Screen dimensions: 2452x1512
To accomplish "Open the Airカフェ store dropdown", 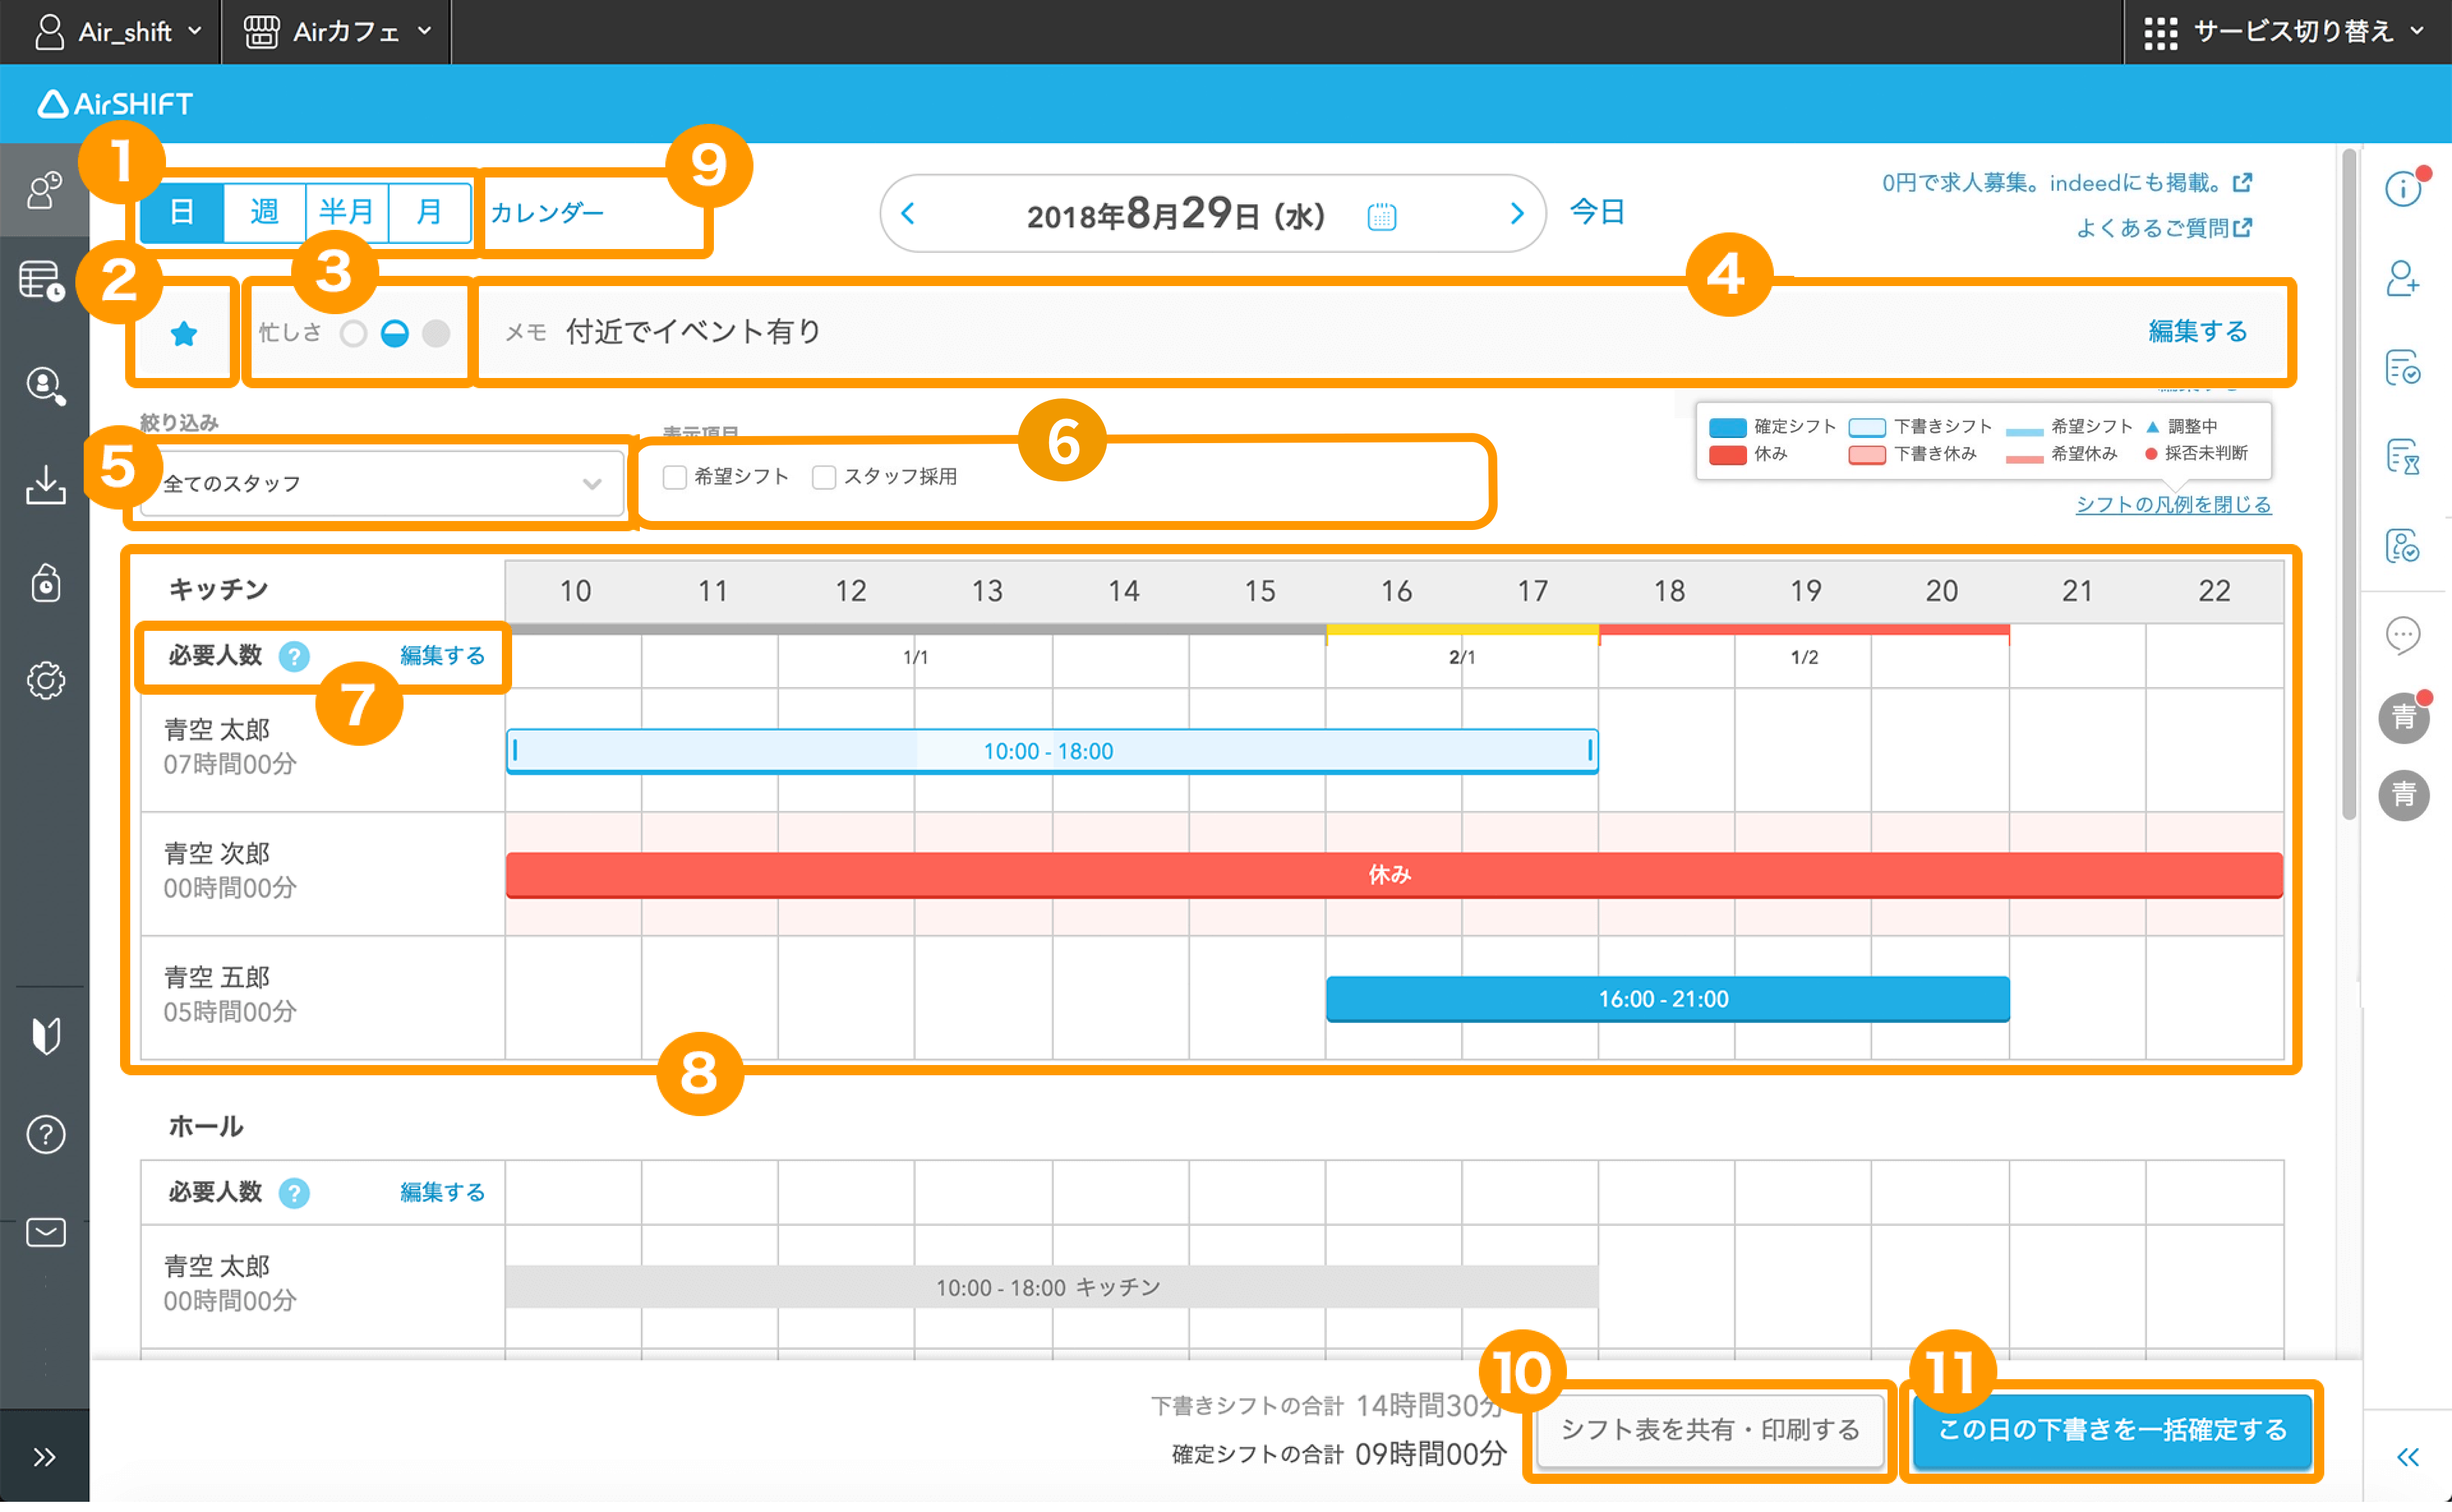I will pyautogui.click(x=337, y=32).
